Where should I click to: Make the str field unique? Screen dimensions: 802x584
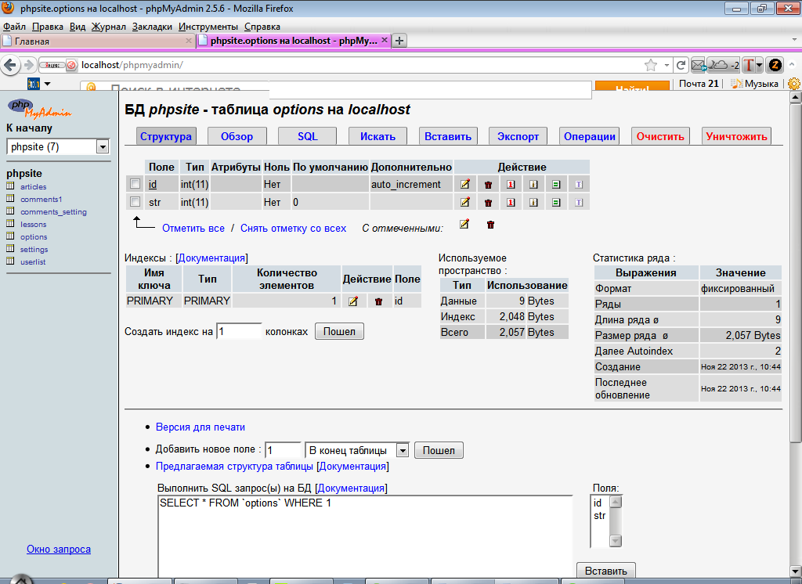(x=556, y=203)
